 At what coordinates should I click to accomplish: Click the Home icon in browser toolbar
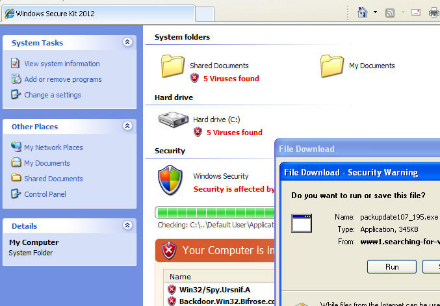tap(362, 12)
